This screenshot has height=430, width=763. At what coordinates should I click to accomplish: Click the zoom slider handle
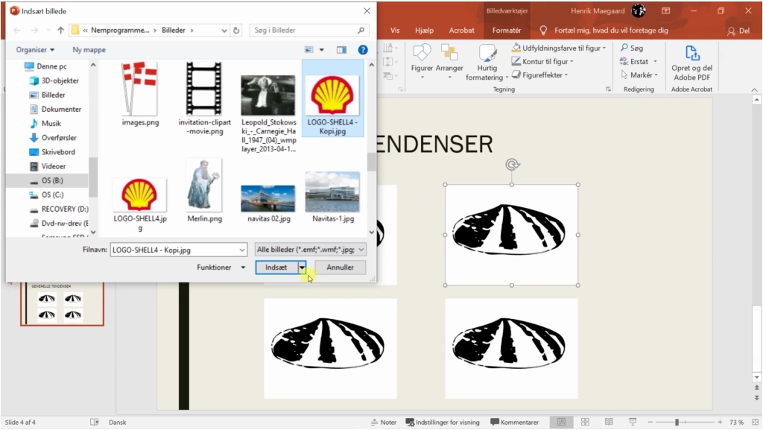[677, 423]
